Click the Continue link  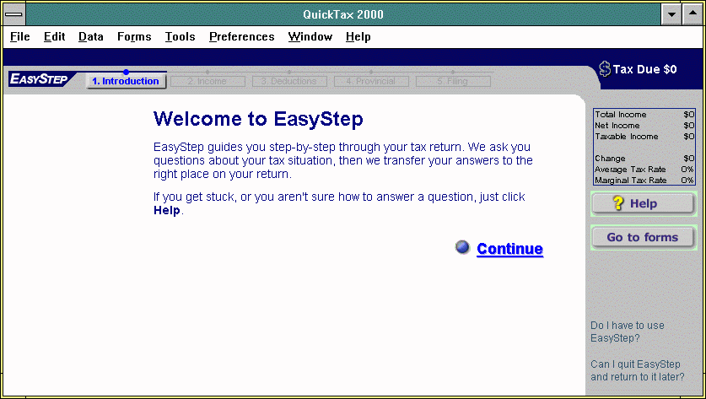click(509, 249)
